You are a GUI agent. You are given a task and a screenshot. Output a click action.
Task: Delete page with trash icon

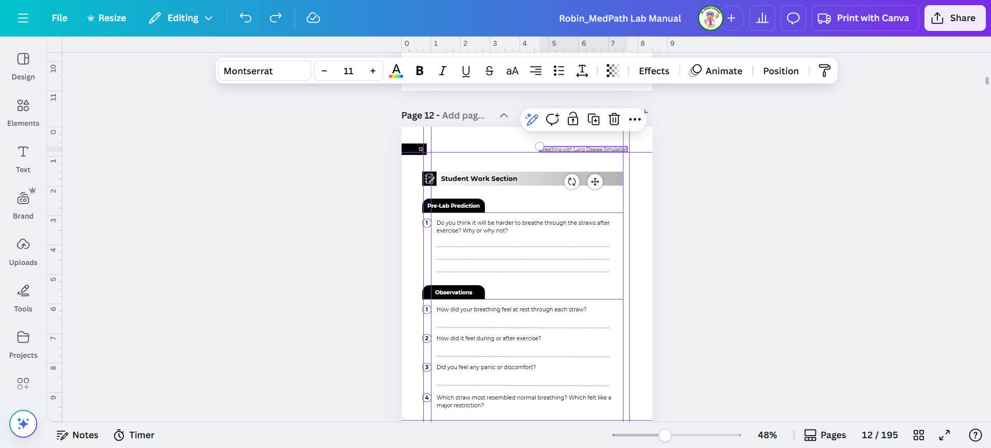pos(614,120)
